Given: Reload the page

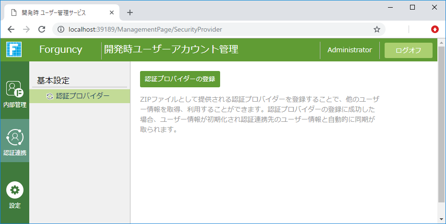Looking at the screenshot, I should point(42,29).
